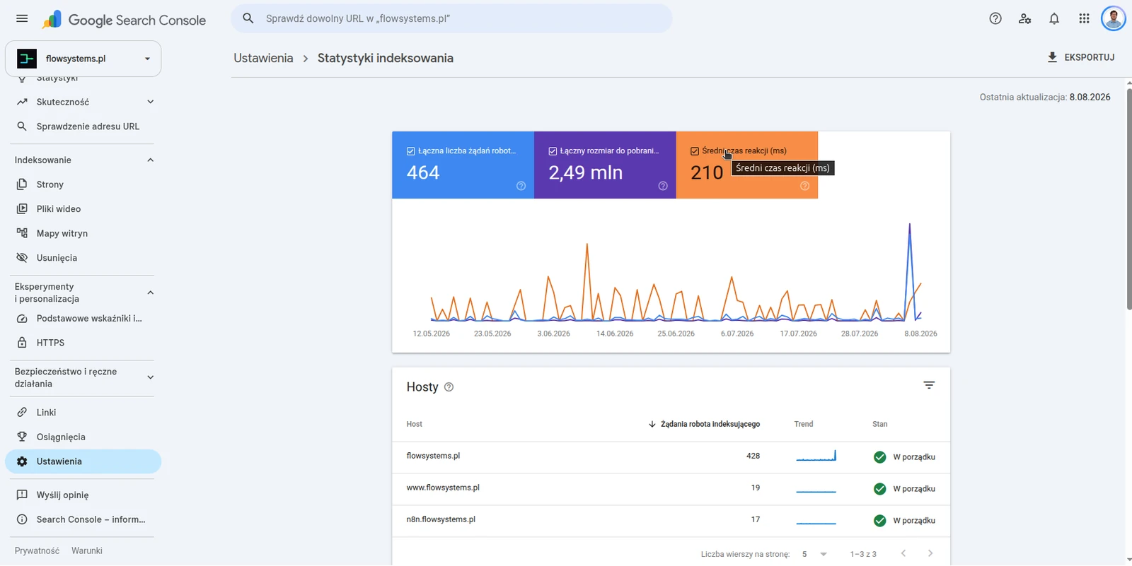Open the flowsystems.pl host row
This screenshot has width=1132, height=566.
pyautogui.click(x=671, y=456)
